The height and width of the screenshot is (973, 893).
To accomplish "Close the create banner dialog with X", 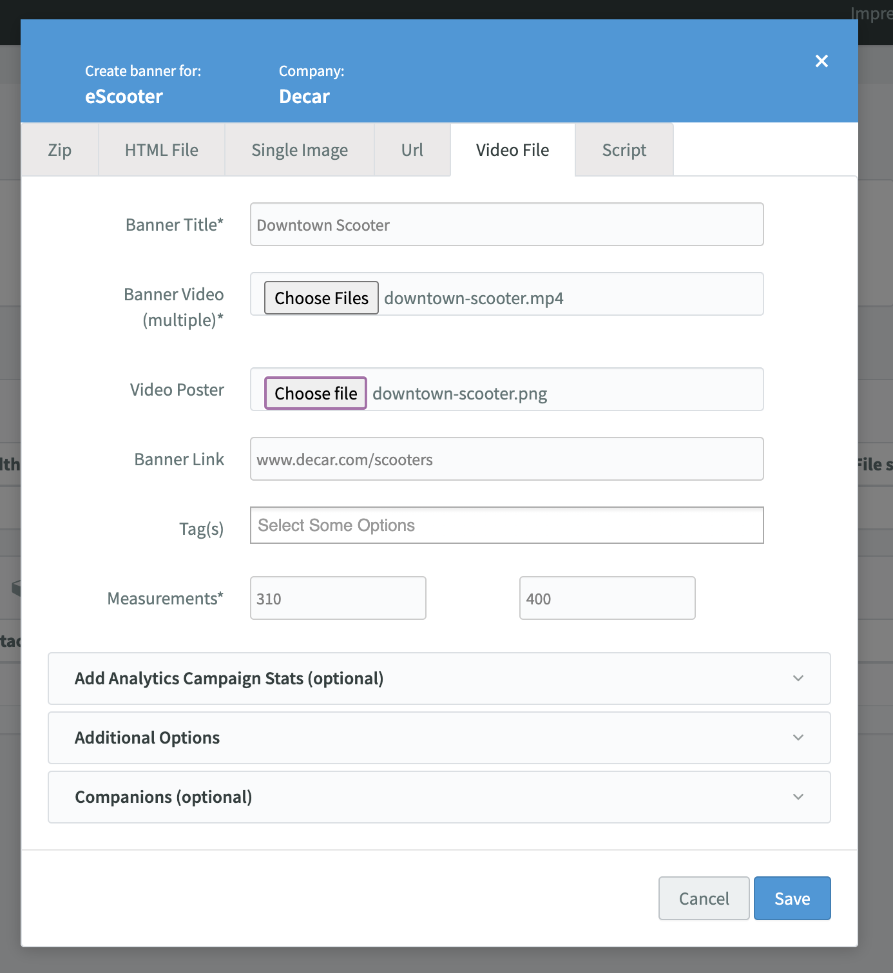I will 821,61.
